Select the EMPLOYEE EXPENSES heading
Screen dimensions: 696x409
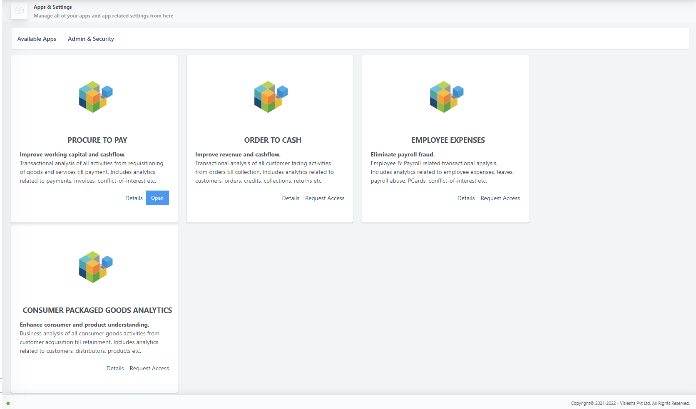(x=448, y=140)
